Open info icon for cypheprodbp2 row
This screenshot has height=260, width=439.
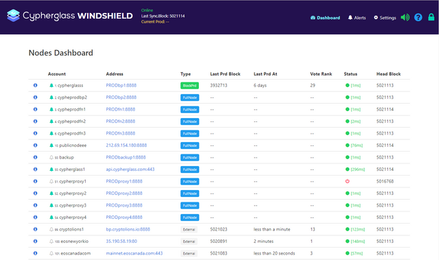click(35, 97)
